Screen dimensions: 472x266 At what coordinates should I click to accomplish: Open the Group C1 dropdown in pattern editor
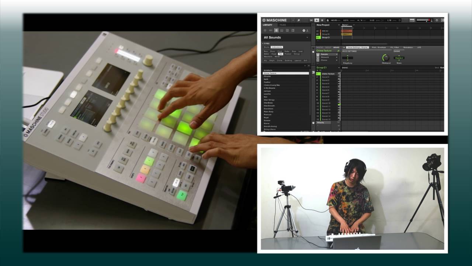click(x=339, y=68)
